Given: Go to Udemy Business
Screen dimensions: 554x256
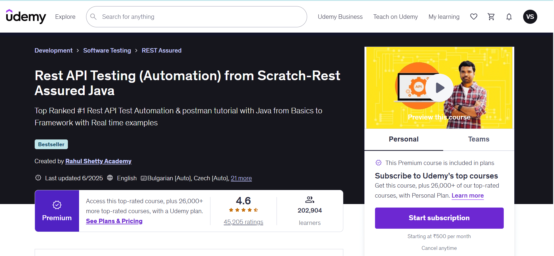Looking at the screenshot, I should point(340,17).
